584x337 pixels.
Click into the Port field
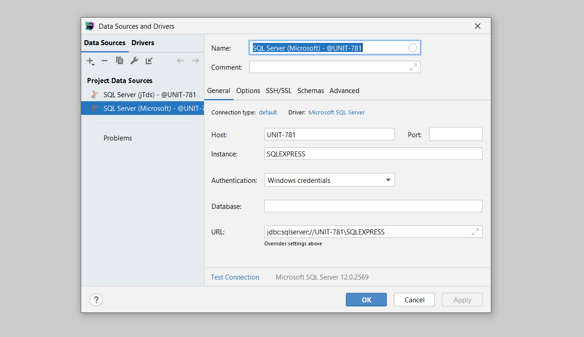[x=456, y=134]
